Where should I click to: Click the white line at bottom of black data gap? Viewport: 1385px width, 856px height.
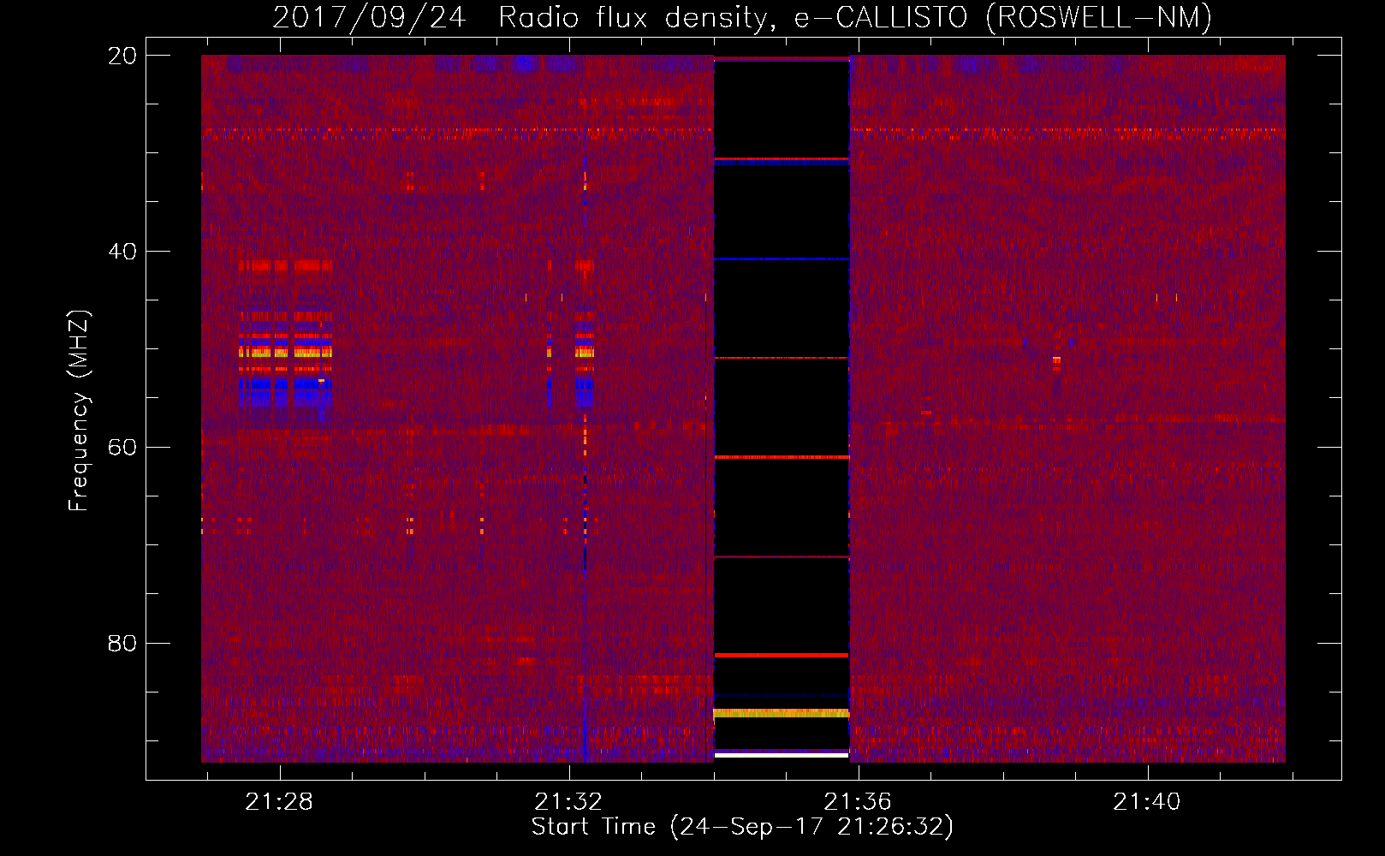pos(782,756)
